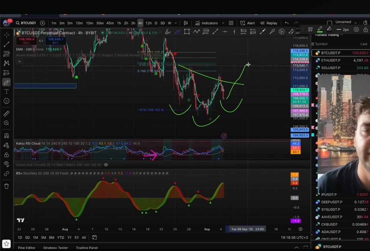This screenshot has width=370, height=251.
Task: Open the go to date calendar icon
Action: 94,237
